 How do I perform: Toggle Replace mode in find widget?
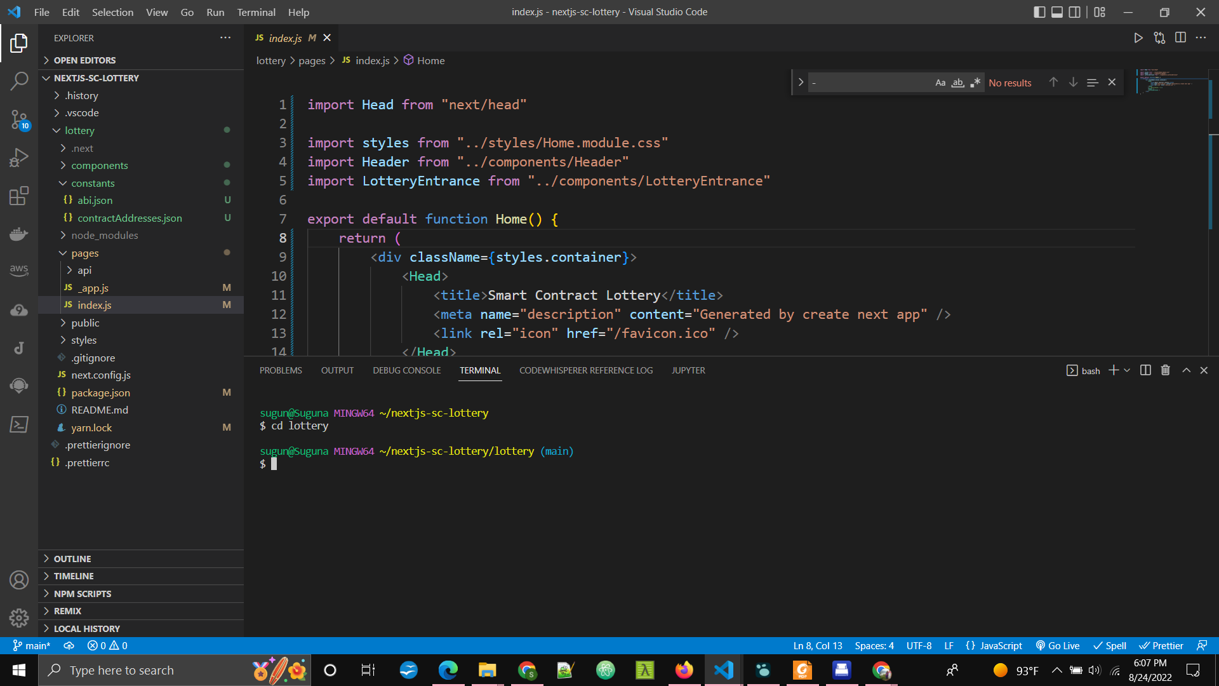click(x=801, y=83)
